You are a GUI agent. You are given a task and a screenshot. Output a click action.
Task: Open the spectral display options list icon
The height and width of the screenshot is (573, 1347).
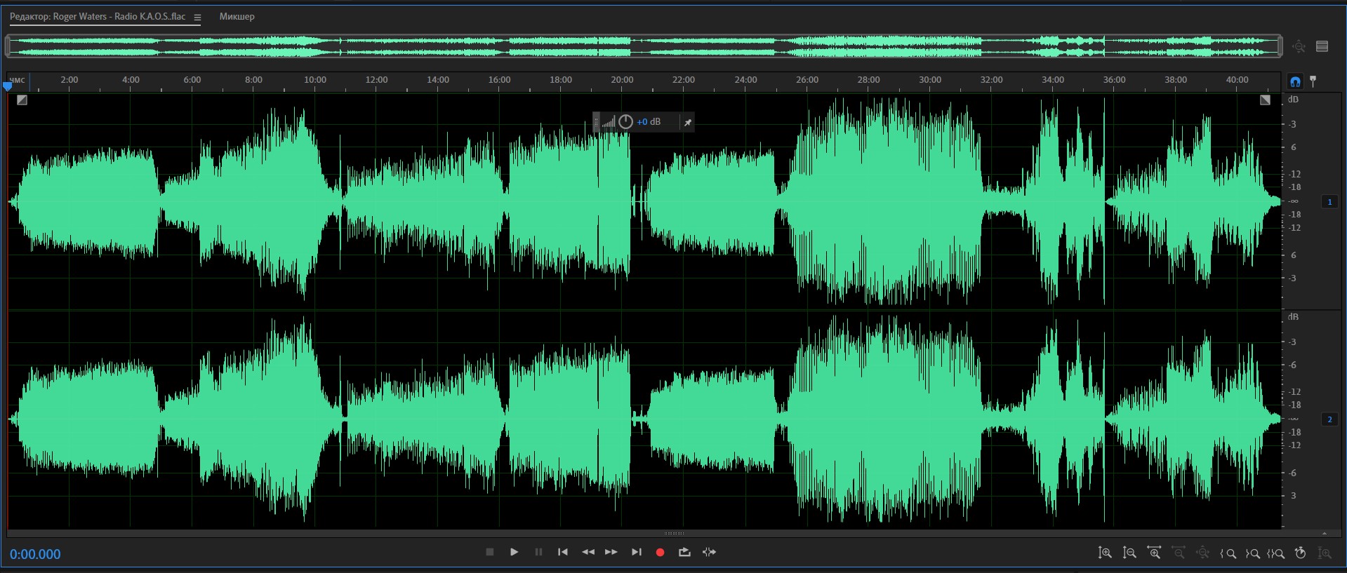coord(1322,46)
